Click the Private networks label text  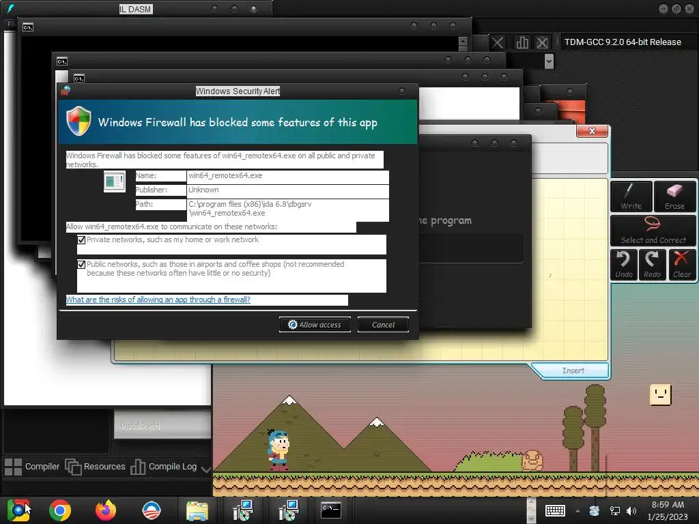[x=173, y=239]
